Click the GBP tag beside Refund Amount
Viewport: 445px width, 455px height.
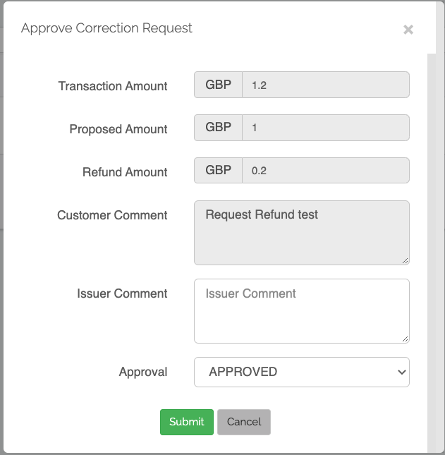click(x=218, y=171)
